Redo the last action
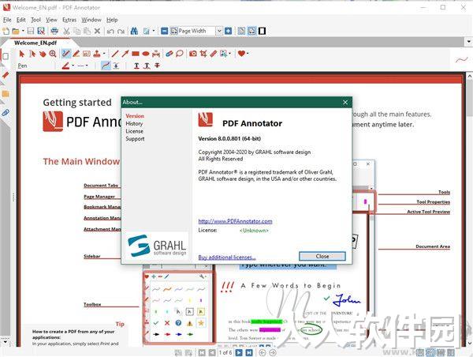Viewport: 473px width, 357px height. point(121,31)
